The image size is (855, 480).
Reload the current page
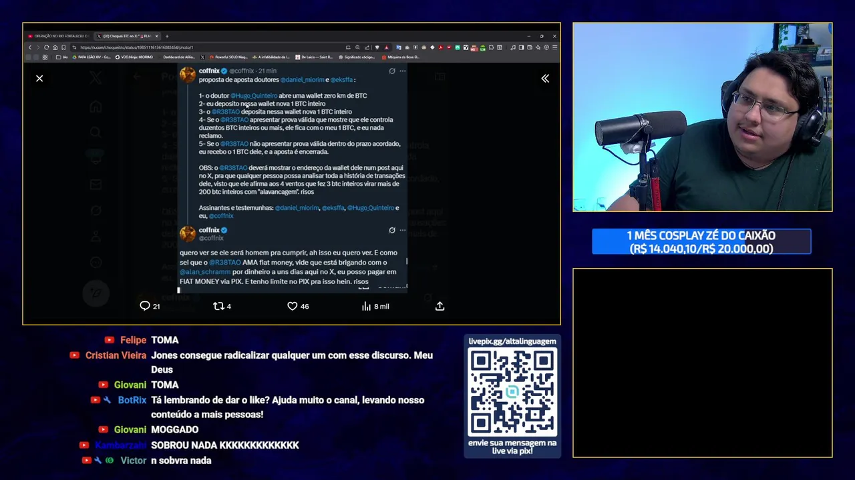click(x=46, y=47)
